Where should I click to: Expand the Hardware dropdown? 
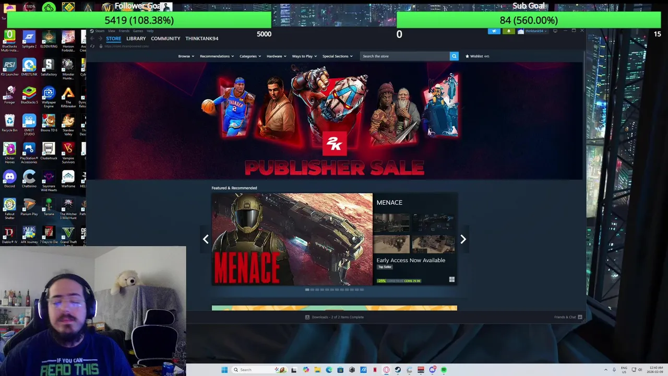276,56
